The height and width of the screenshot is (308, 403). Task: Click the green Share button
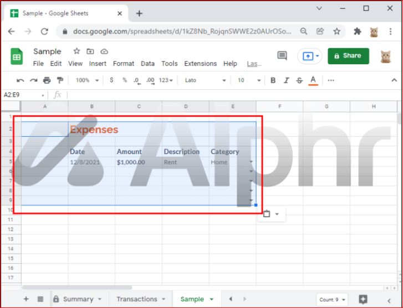click(x=348, y=56)
